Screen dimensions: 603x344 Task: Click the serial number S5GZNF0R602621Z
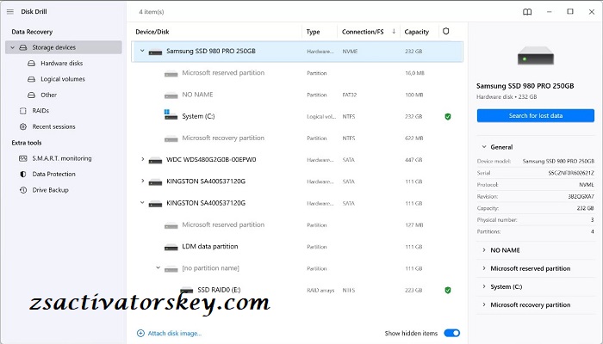click(x=571, y=173)
